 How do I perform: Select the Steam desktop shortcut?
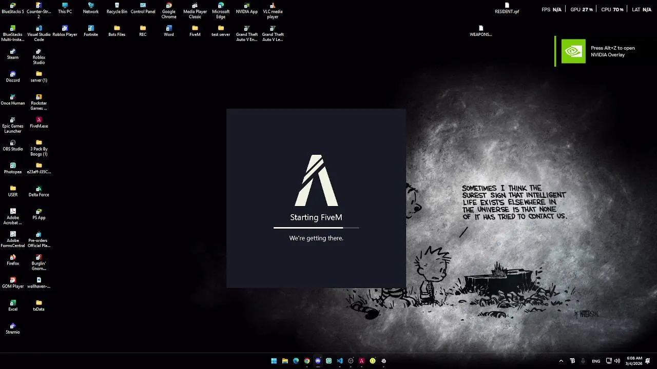pyautogui.click(x=13, y=54)
